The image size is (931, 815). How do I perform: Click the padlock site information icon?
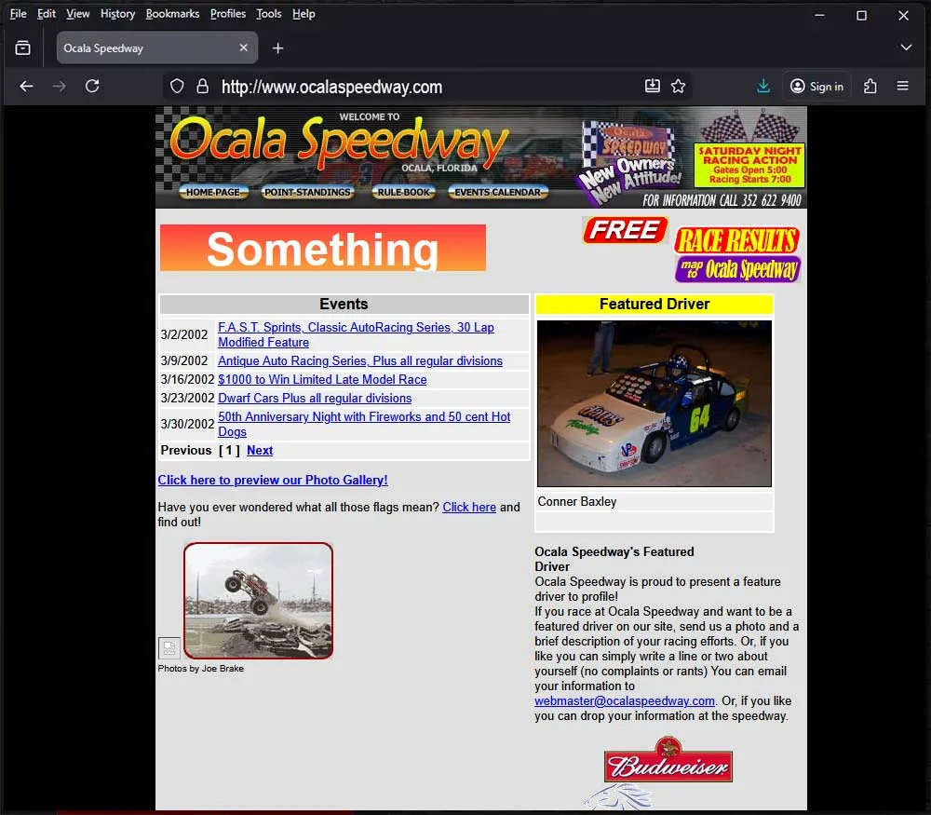coord(202,87)
